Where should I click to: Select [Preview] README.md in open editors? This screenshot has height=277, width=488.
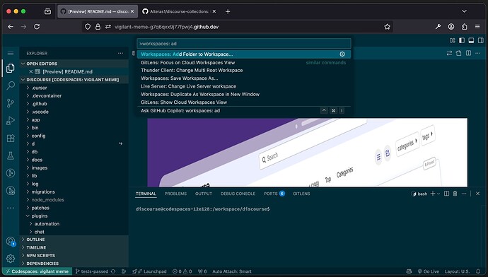(x=74, y=71)
